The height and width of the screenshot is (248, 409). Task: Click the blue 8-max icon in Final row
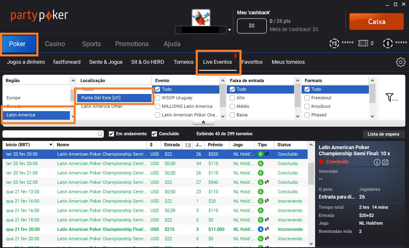260,229
